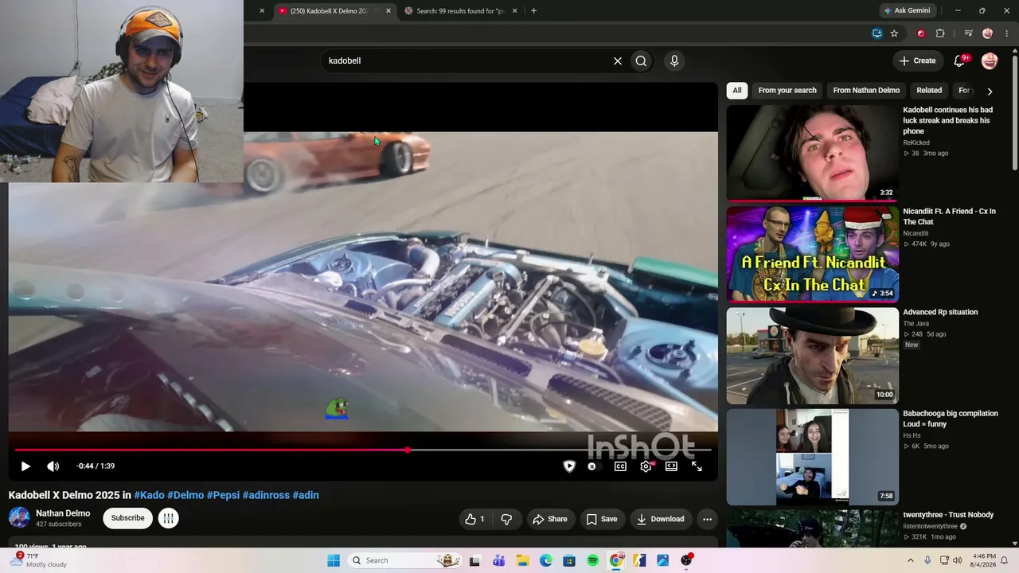Share the Kadobell X Delmo video

[550, 519]
